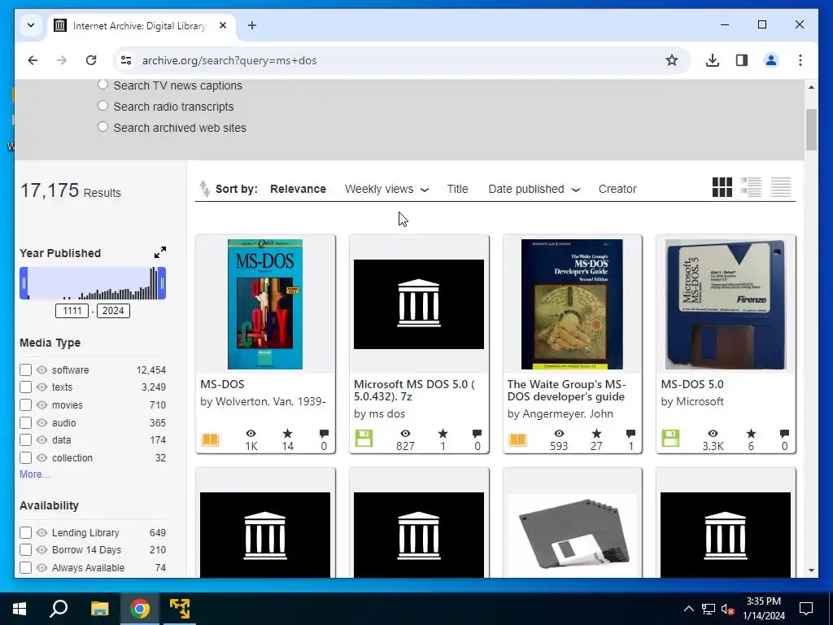This screenshot has width=833, height=625.
Task: Click reviews comment icon on MS-DOS Wolverton card
Action: [x=324, y=434]
